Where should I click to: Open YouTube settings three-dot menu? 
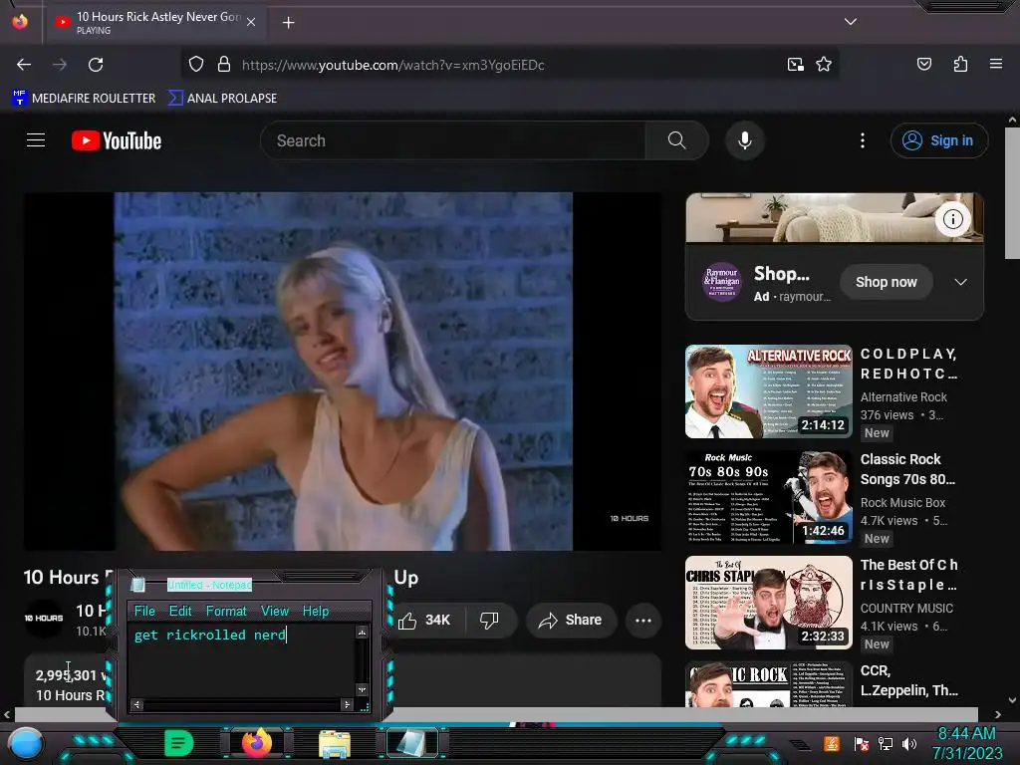(x=862, y=140)
